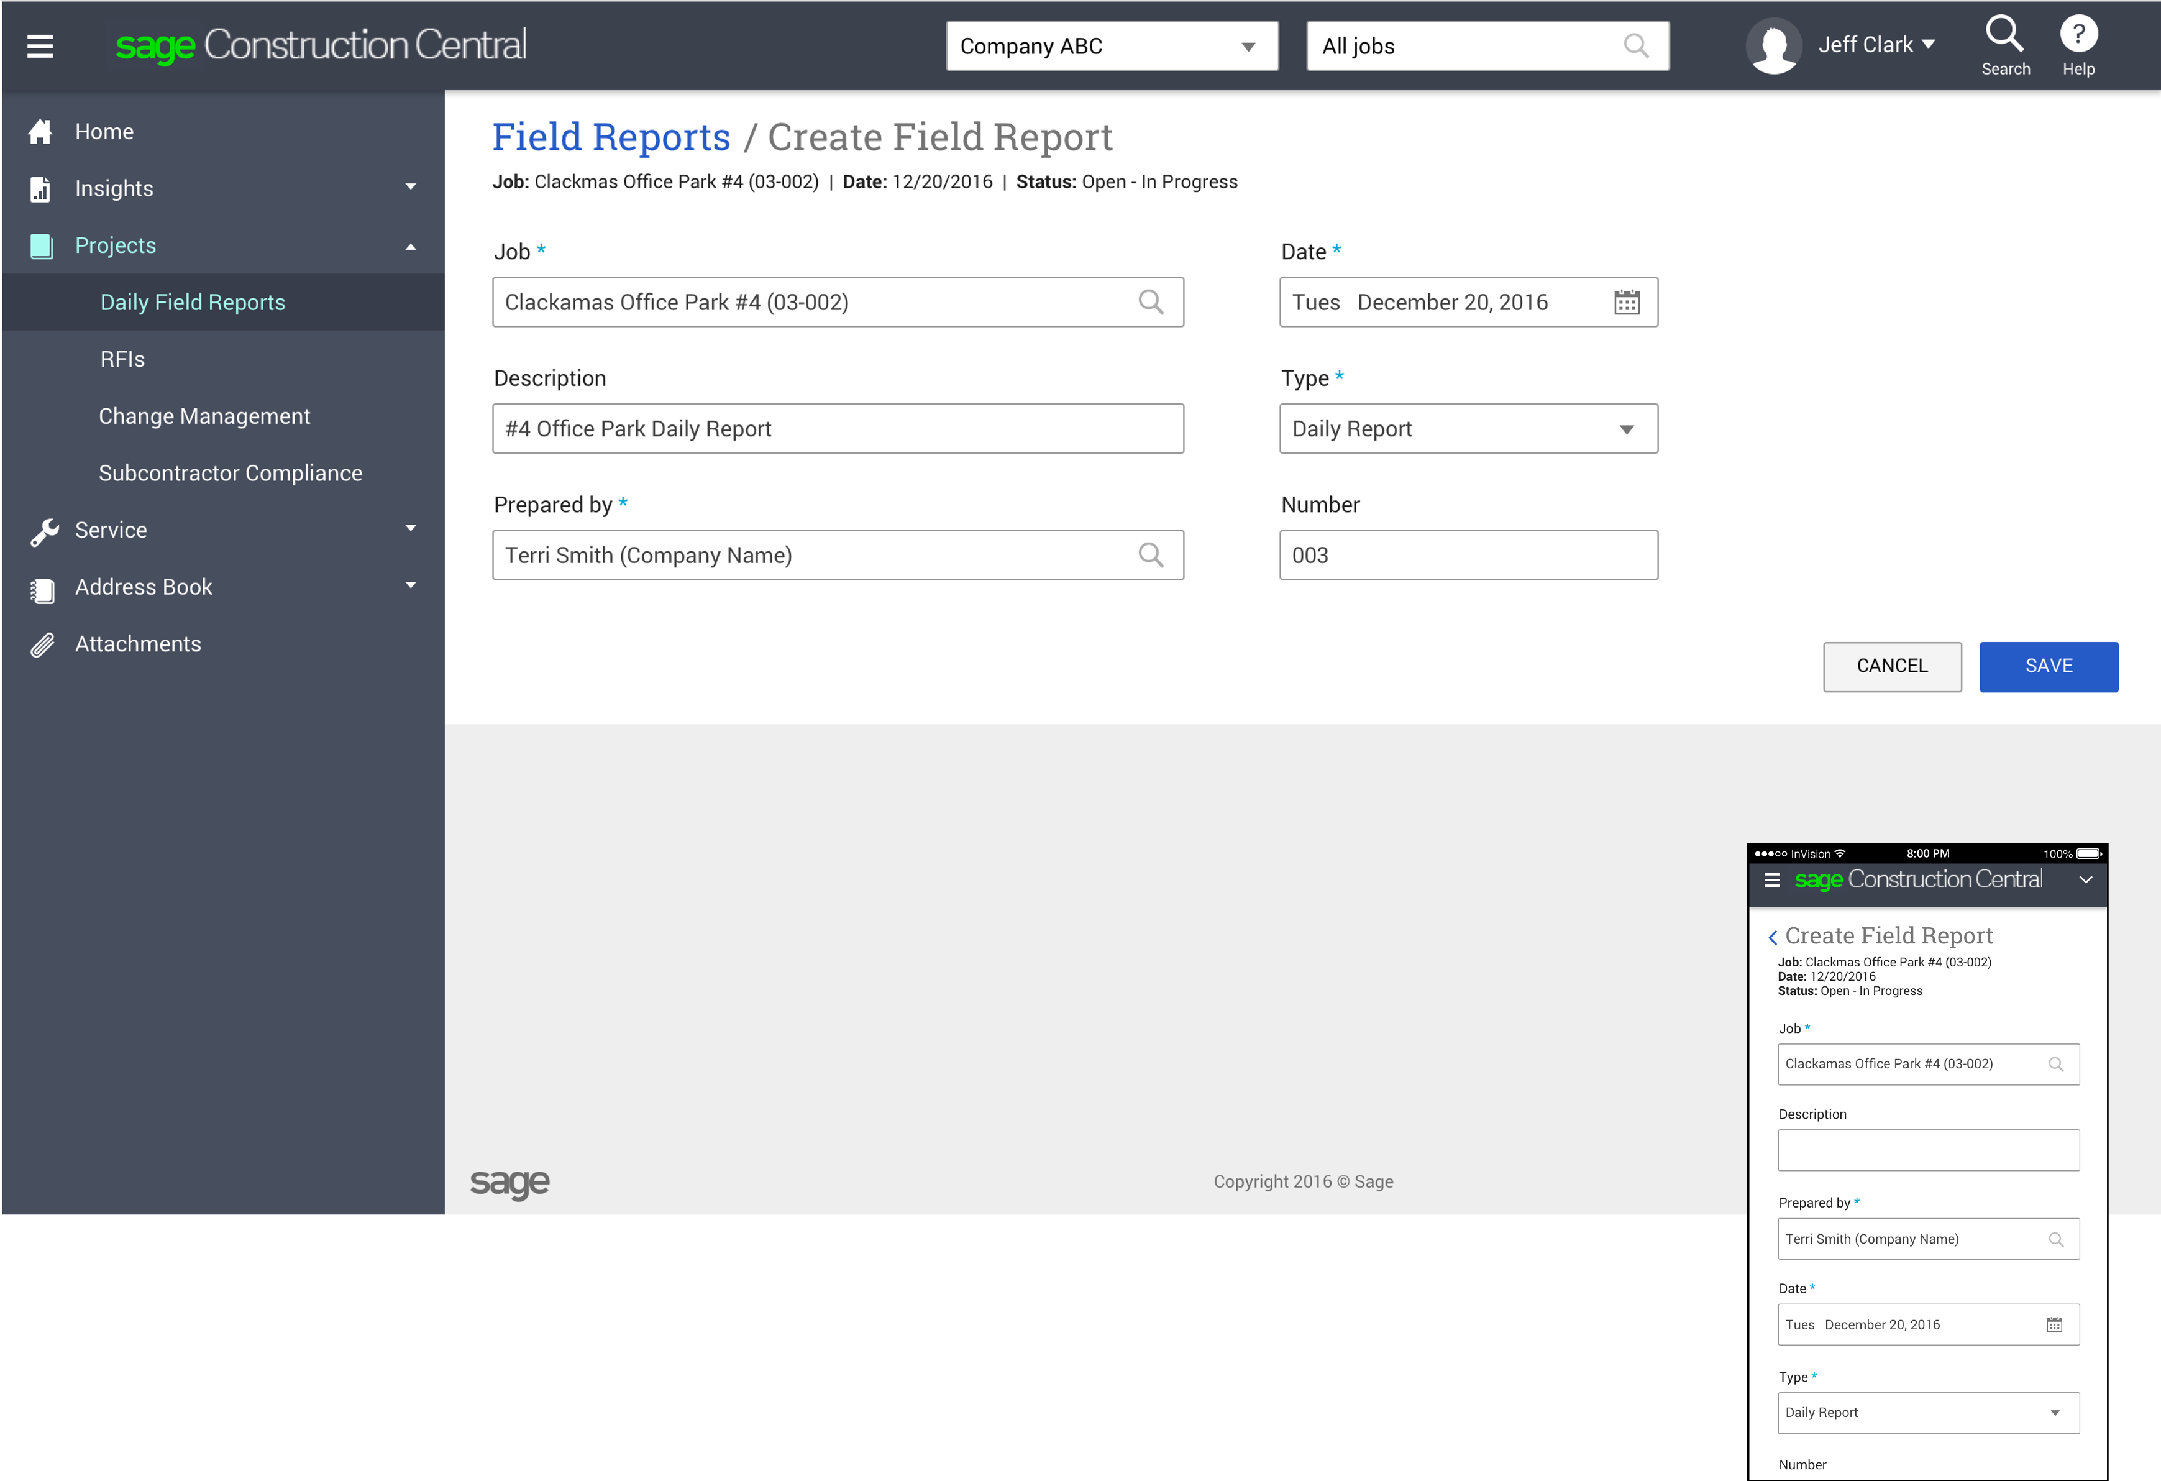Click the hamburger menu icon in header

point(40,45)
